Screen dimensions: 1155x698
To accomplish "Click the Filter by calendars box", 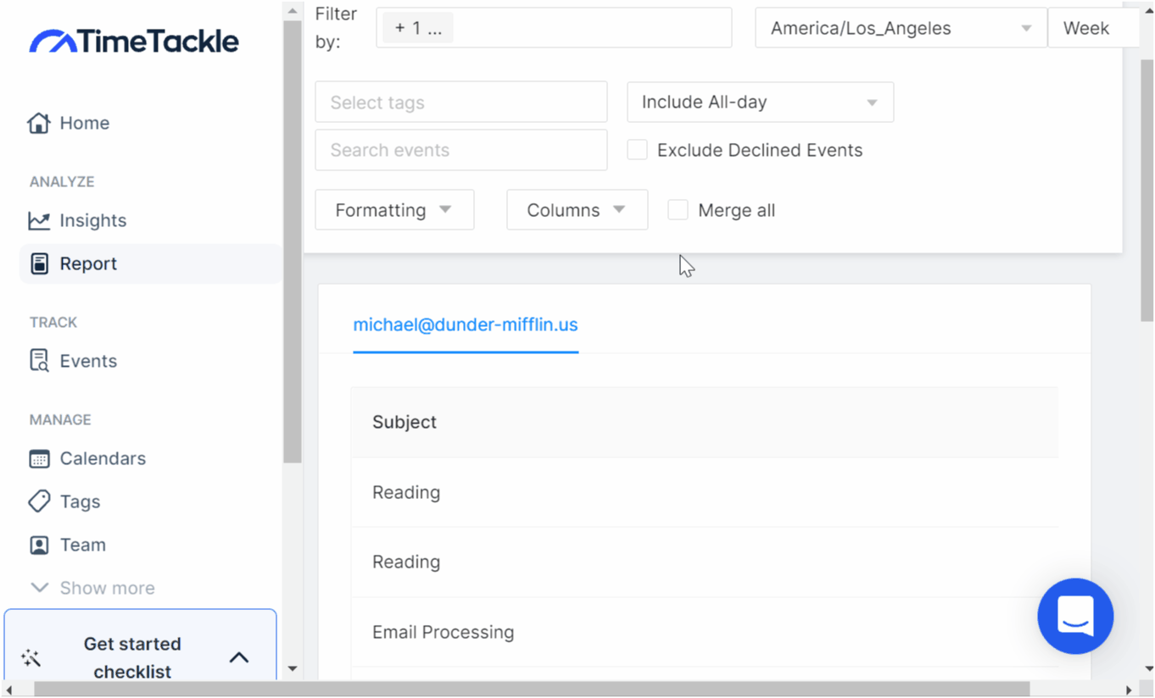I will click(x=554, y=28).
